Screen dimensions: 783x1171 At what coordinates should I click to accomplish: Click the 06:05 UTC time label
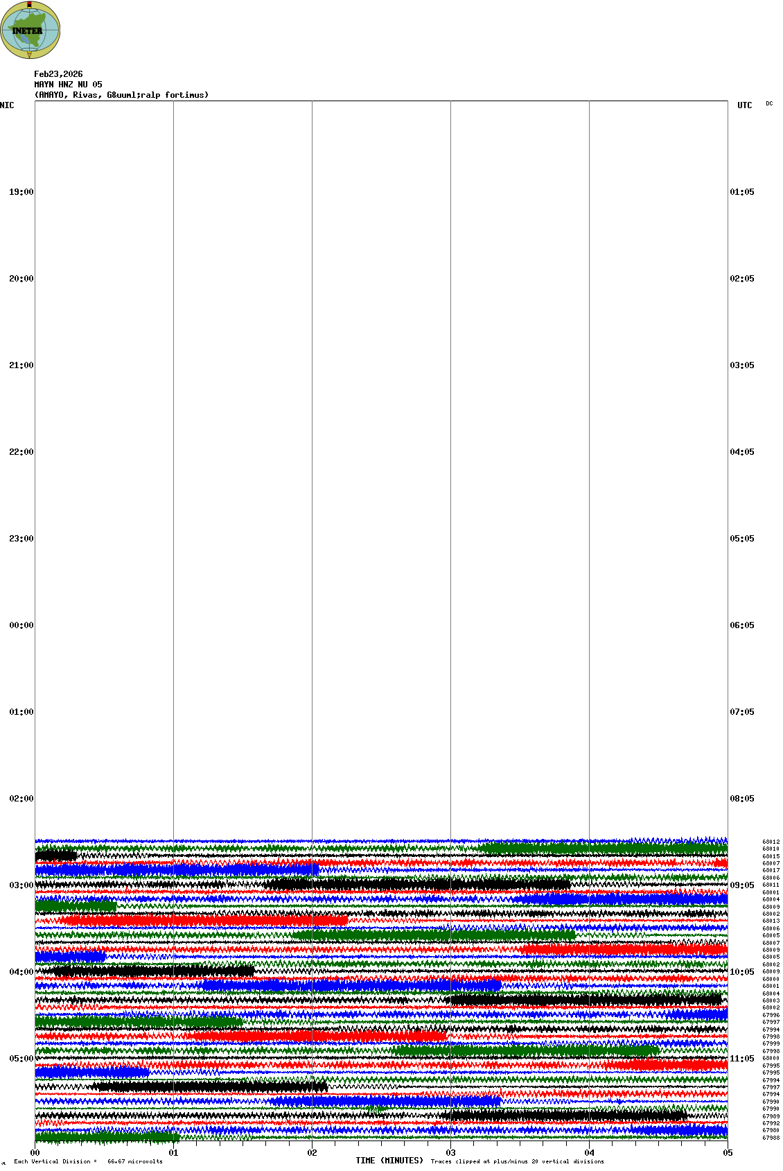click(x=742, y=625)
